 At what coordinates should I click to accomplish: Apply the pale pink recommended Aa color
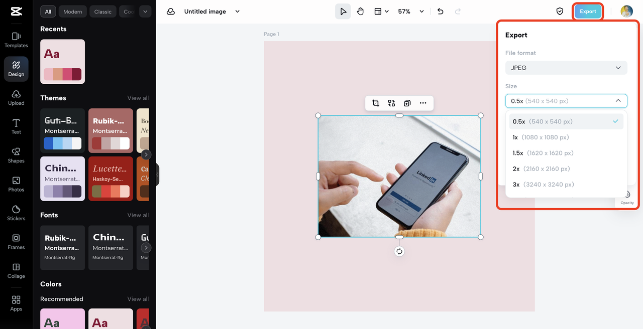coord(111,318)
